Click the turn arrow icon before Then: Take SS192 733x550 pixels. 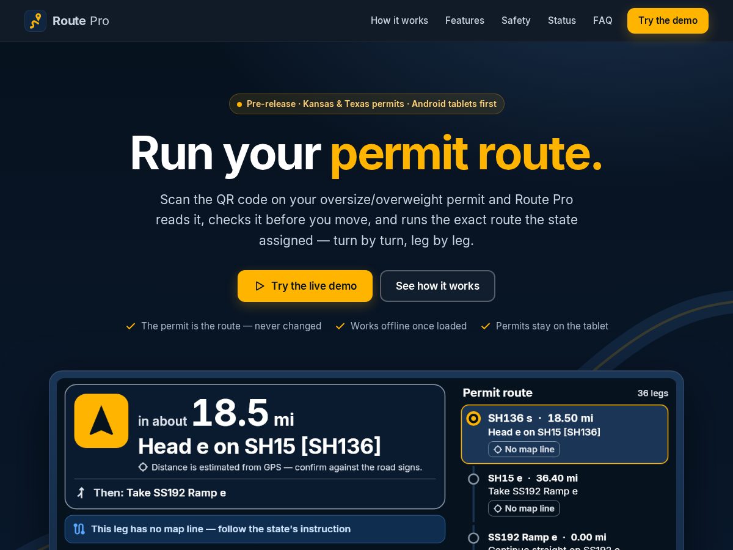(x=81, y=493)
